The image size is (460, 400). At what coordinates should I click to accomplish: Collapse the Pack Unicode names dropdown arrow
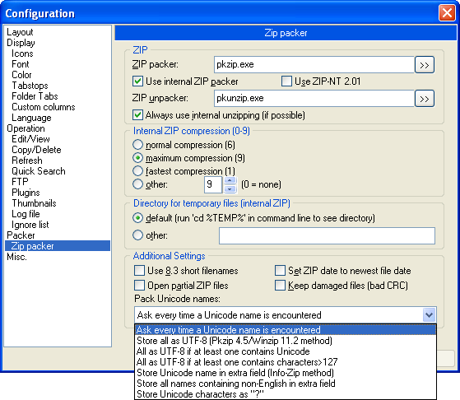tap(429, 315)
